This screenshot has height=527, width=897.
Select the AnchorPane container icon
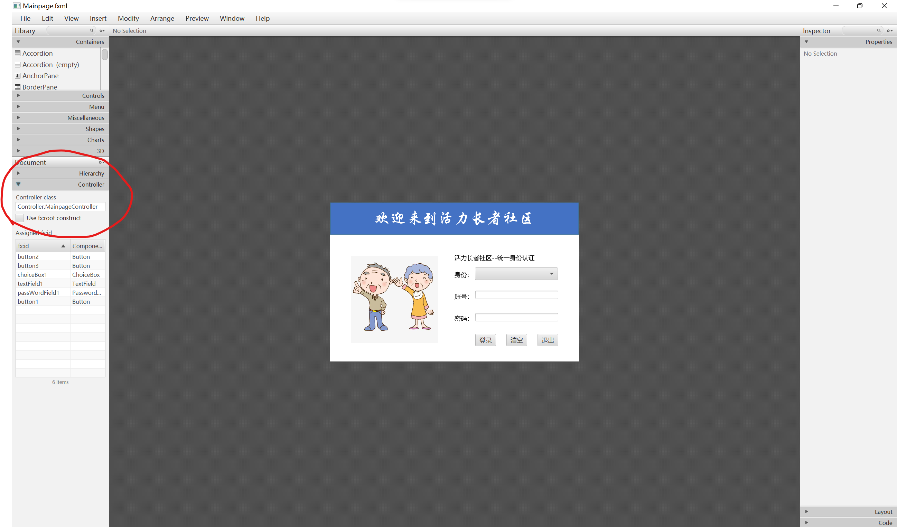[17, 76]
